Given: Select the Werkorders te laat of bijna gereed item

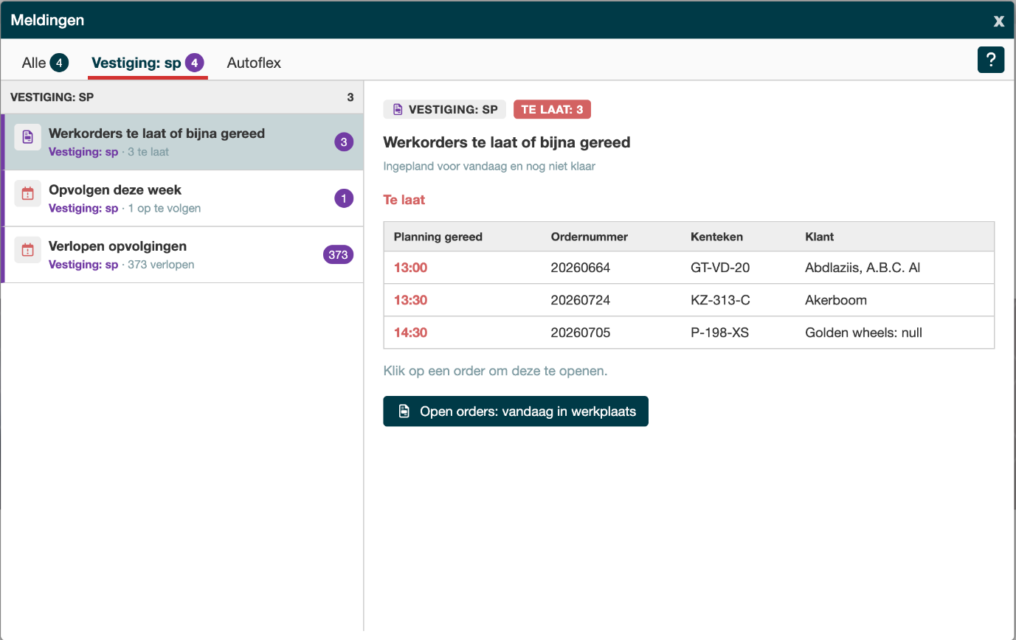Looking at the screenshot, I should click(182, 142).
